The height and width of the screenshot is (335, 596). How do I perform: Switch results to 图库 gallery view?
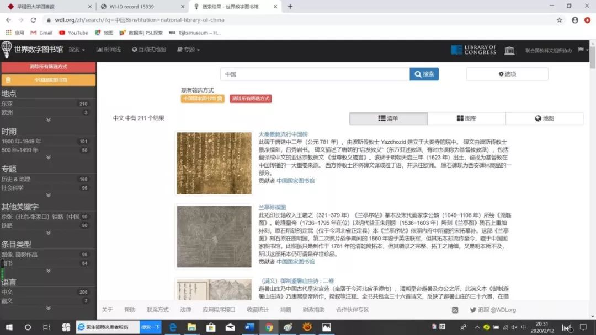coord(466,118)
